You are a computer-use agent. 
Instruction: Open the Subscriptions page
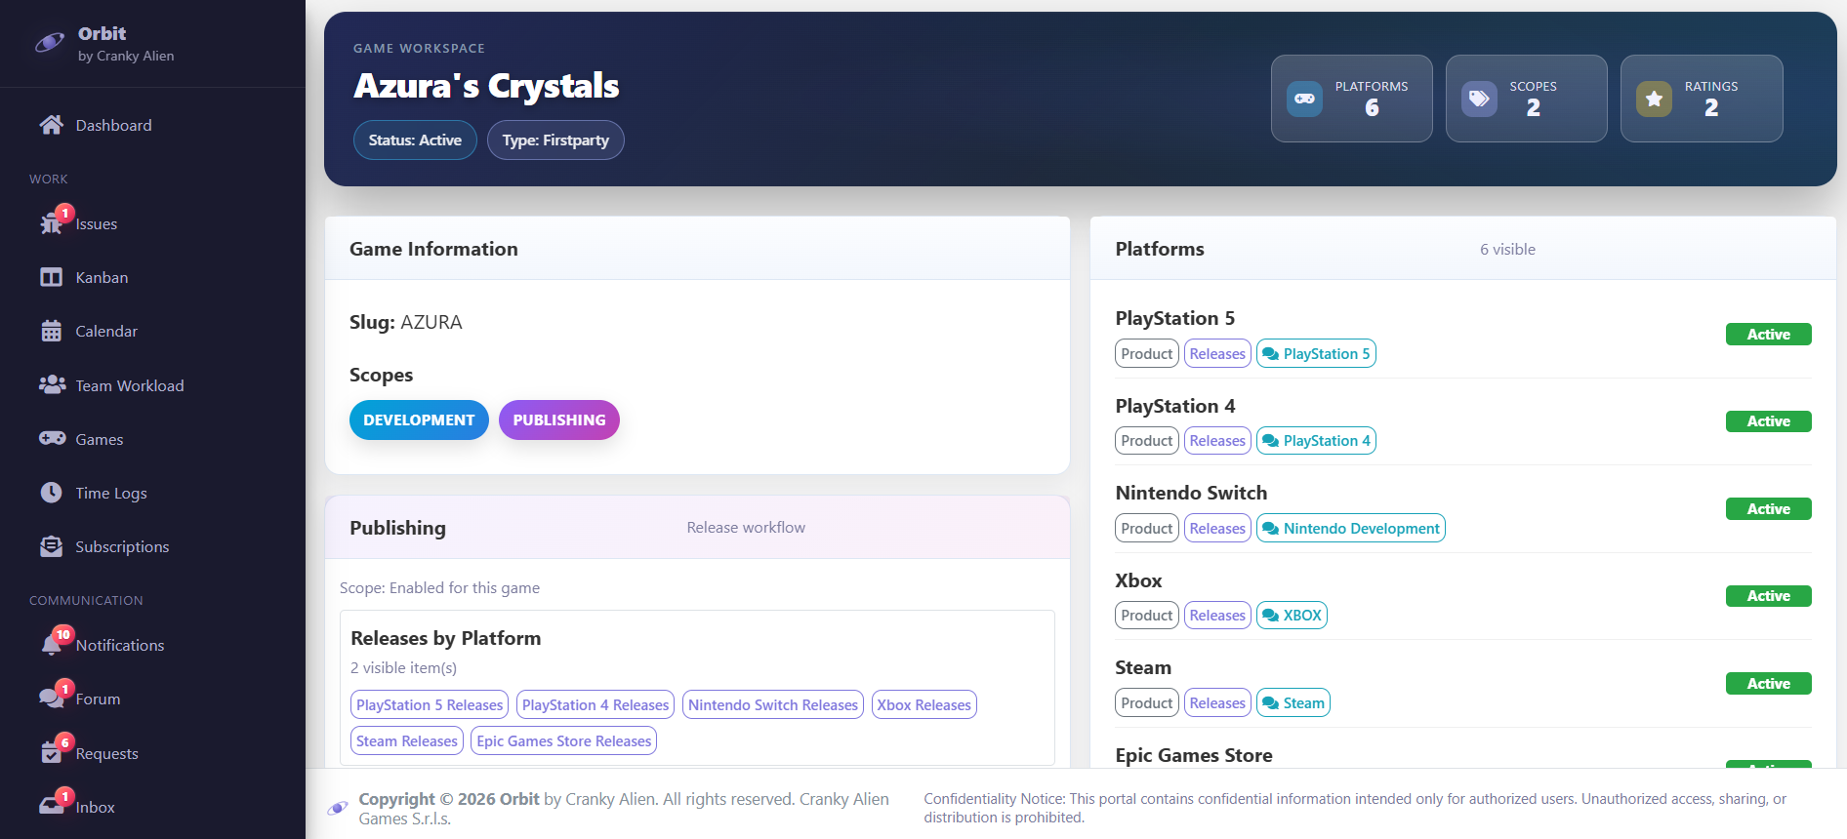[x=152, y=546]
